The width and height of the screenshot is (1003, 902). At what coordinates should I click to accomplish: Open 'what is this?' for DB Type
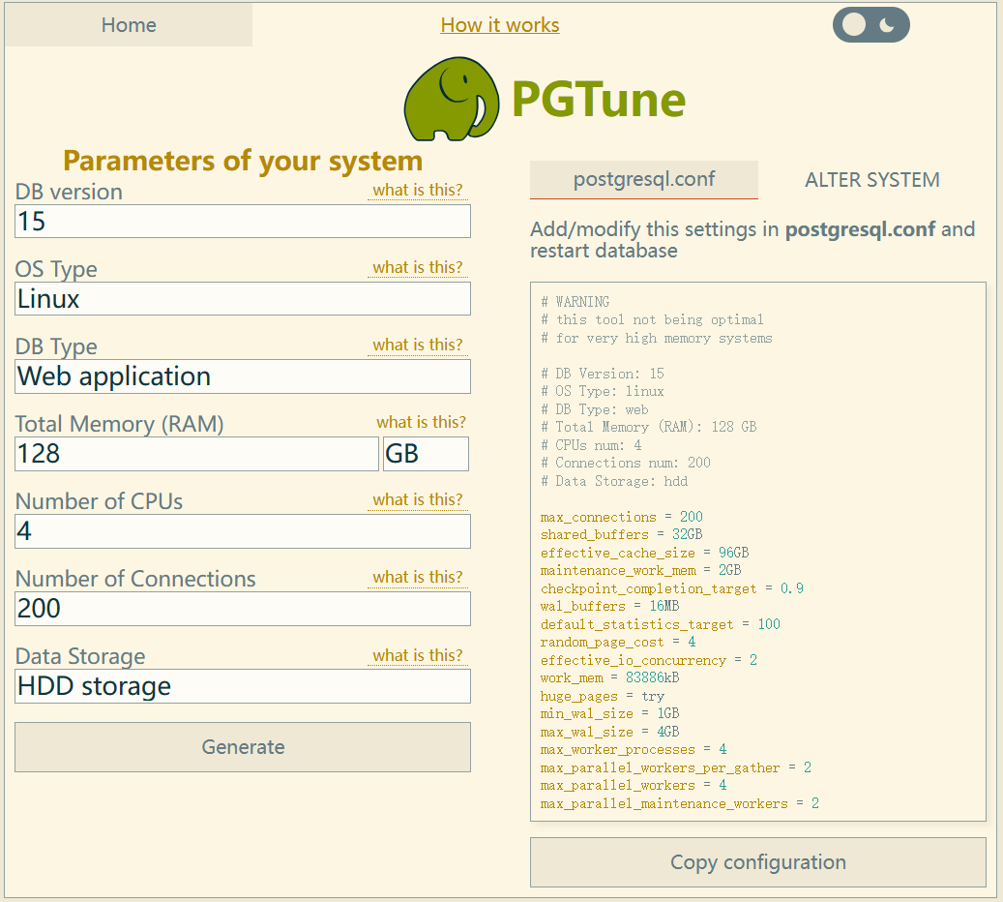click(x=418, y=346)
